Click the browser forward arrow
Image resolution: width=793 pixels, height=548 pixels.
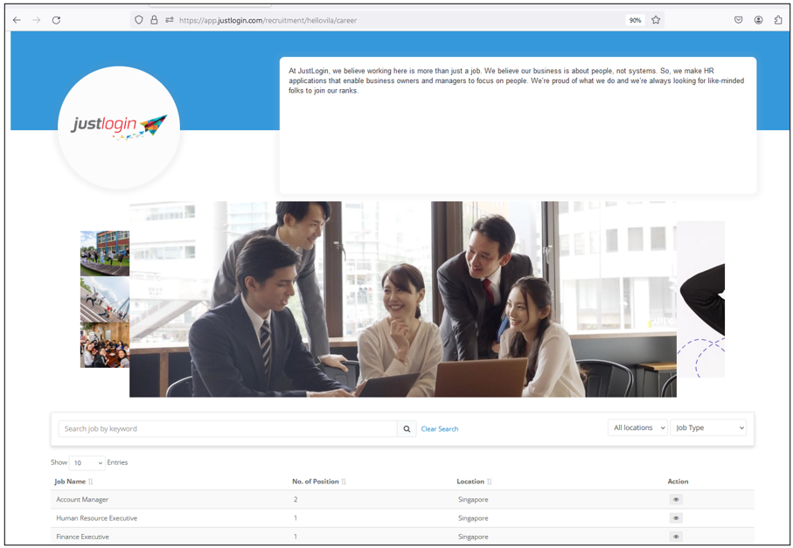pyautogui.click(x=37, y=20)
